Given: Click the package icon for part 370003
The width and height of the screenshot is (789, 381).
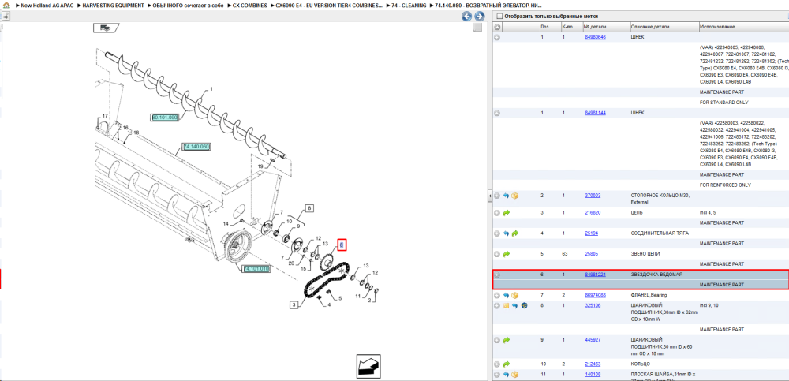Looking at the screenshot, I should coord(514,196).
